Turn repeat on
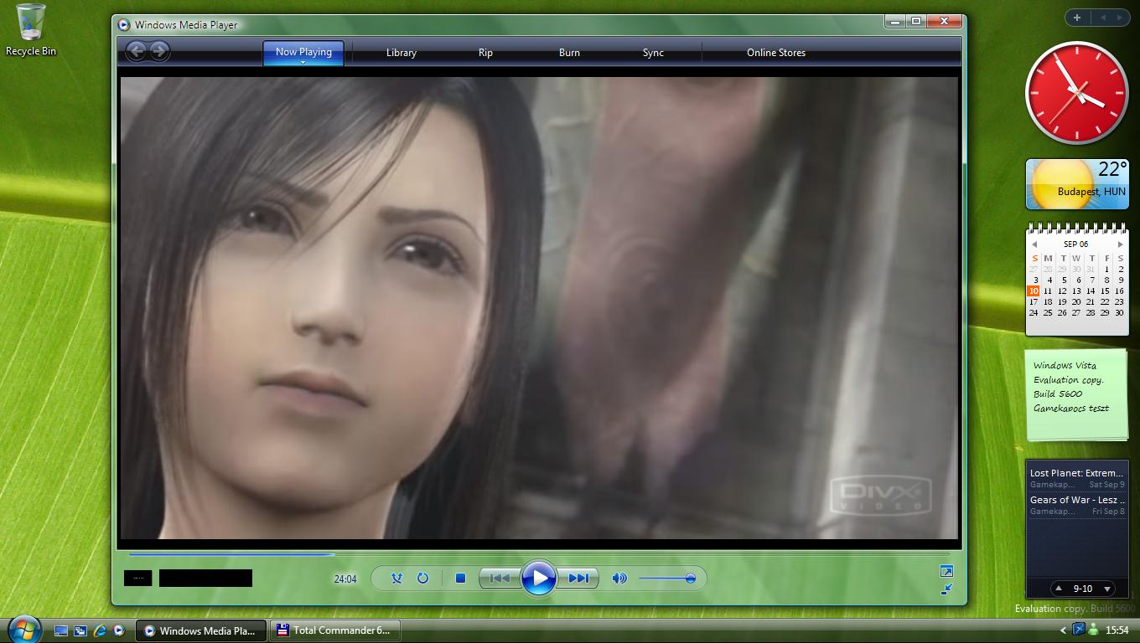This screenshot has width=1140, height=643. [x=422, y=578]
